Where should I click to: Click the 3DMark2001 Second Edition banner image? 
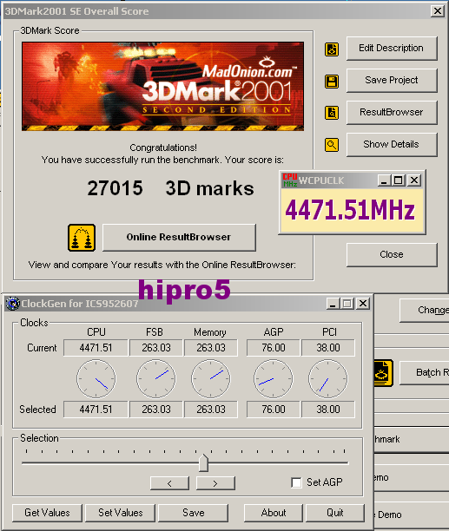pos(162,87)
